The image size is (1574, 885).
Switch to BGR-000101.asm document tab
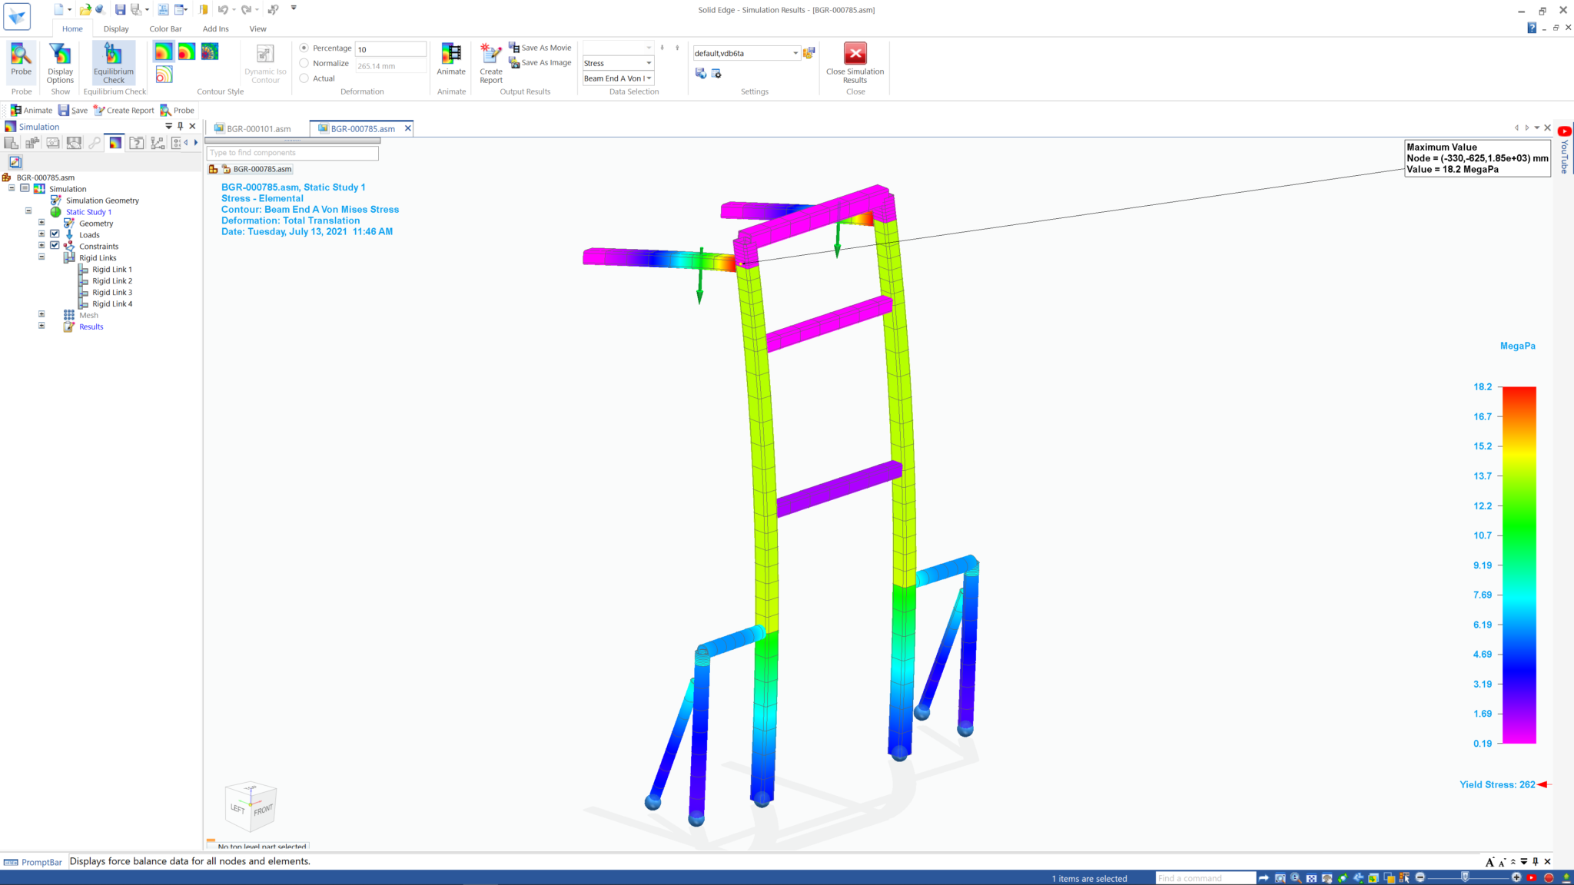pyautogui.click(x=258, y=129)
